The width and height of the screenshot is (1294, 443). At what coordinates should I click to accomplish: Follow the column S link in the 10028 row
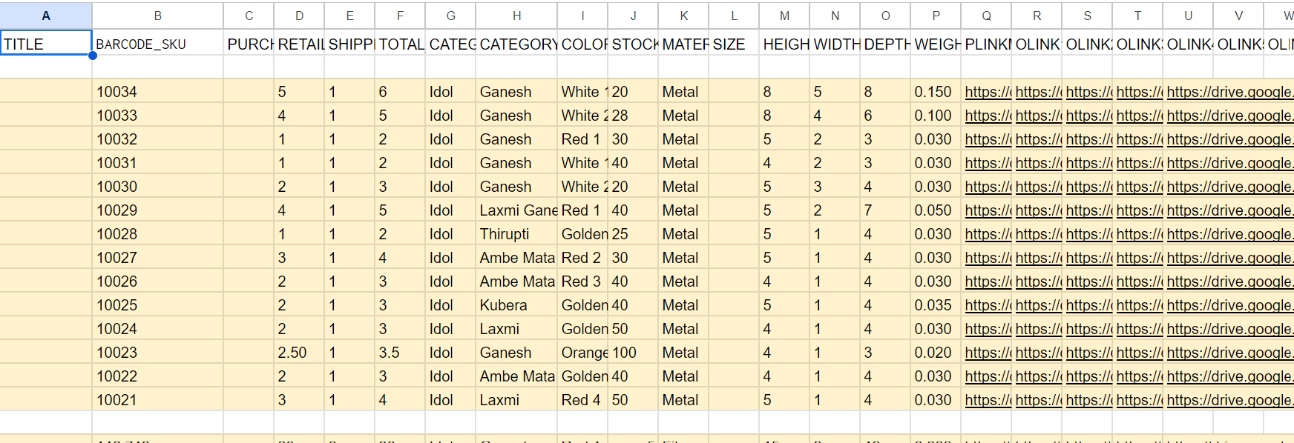[x=1088, y=234]
